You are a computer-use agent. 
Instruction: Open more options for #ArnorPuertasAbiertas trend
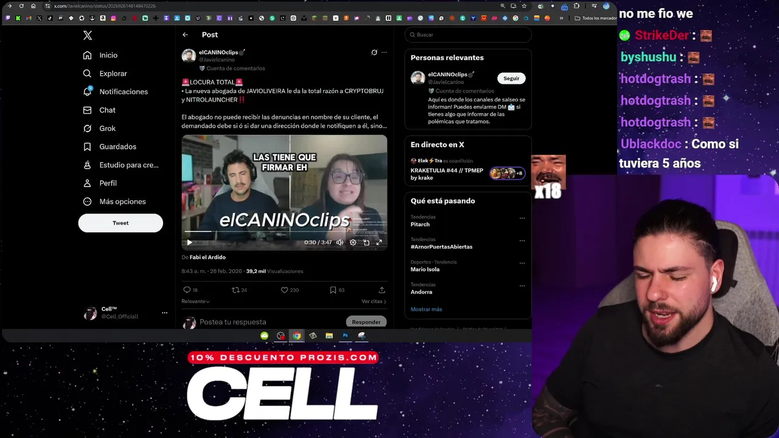coord(522,240)
